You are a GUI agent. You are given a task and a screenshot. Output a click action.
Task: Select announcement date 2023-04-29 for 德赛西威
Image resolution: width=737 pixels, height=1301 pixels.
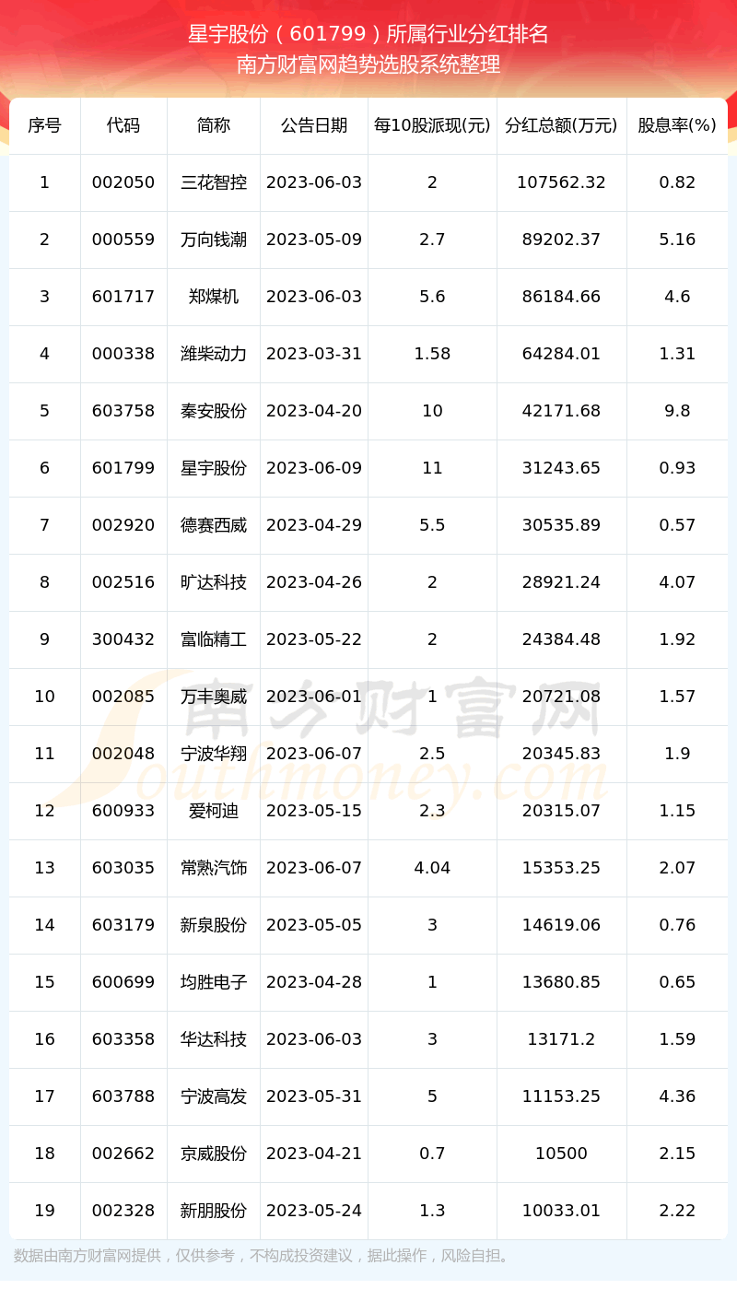pos(314,525)
